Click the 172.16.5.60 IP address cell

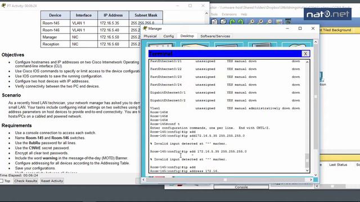(x=113, y=44)
